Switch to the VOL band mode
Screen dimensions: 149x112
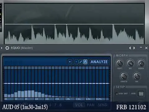click(x=79, y=105)
